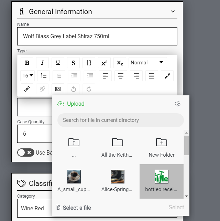220x221 pixels.
Task: Open the All the Keith... folder
Action: click(117, 147)
